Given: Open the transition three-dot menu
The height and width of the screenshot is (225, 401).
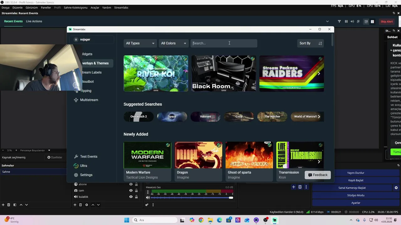Looking at the screenshot, I should (x=306, y=187).
